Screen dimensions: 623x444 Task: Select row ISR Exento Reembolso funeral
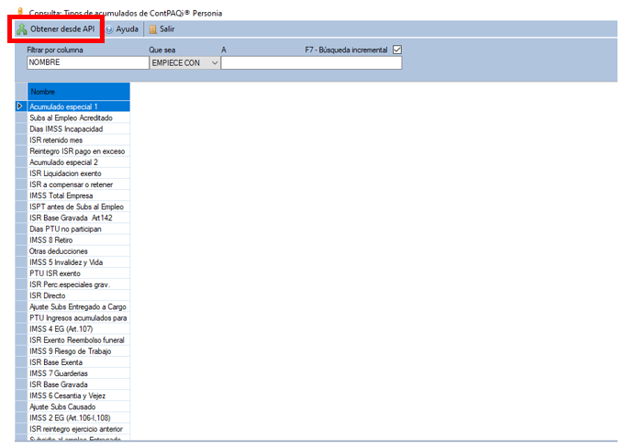coord(79,340)
